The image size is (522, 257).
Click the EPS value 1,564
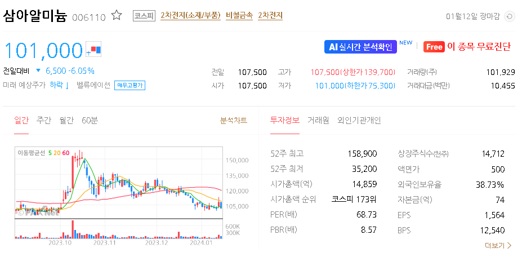[495, 215]
